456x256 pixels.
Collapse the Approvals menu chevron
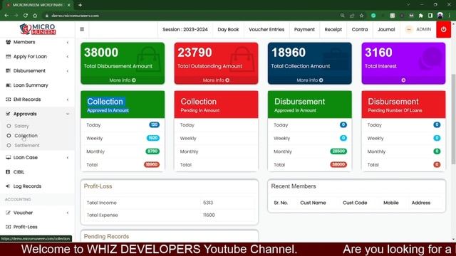pyautogui.click(x=68, y=114)
